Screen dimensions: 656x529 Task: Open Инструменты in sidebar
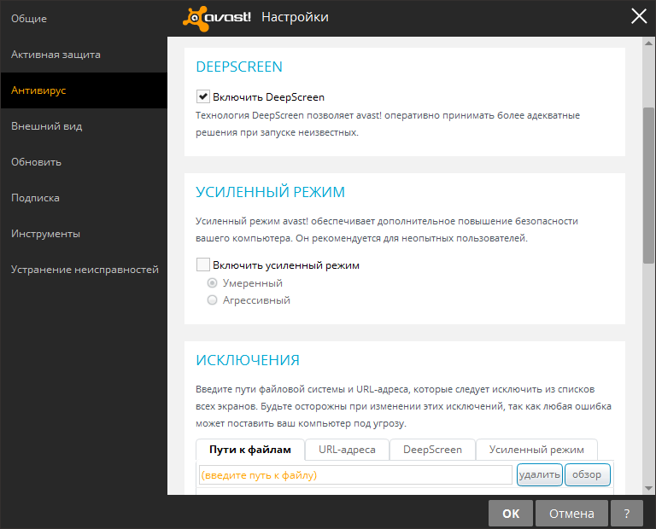pos(84,234)
